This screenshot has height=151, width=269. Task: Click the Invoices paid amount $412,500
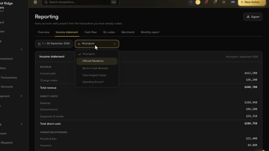[251, 73]
